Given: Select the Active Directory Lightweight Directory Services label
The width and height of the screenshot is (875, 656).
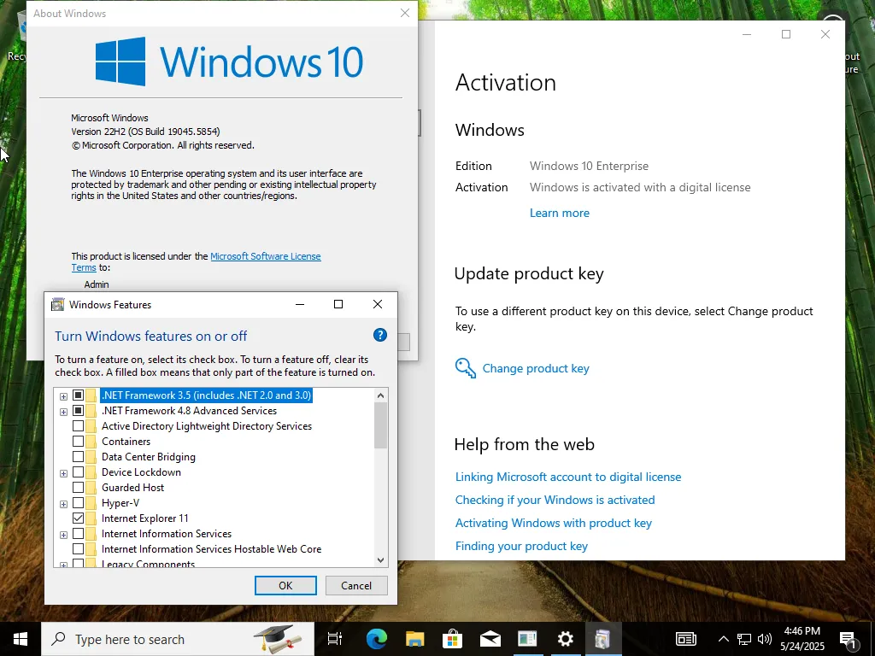Looking at the screenshot, I should (207, 426).
